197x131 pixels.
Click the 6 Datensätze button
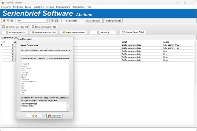coord(72,21)
